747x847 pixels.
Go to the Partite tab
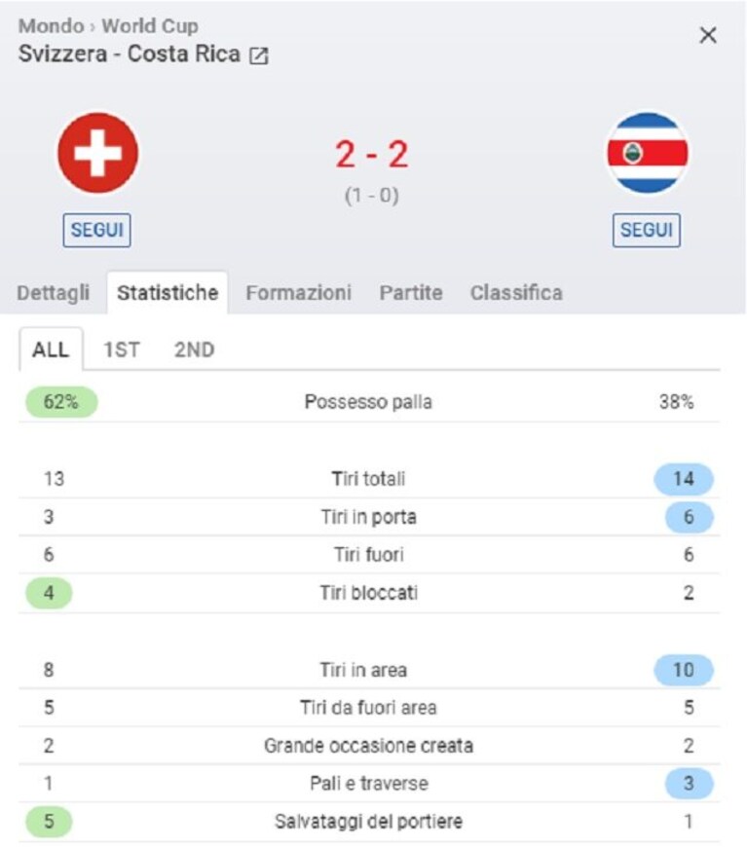(411, 293)
